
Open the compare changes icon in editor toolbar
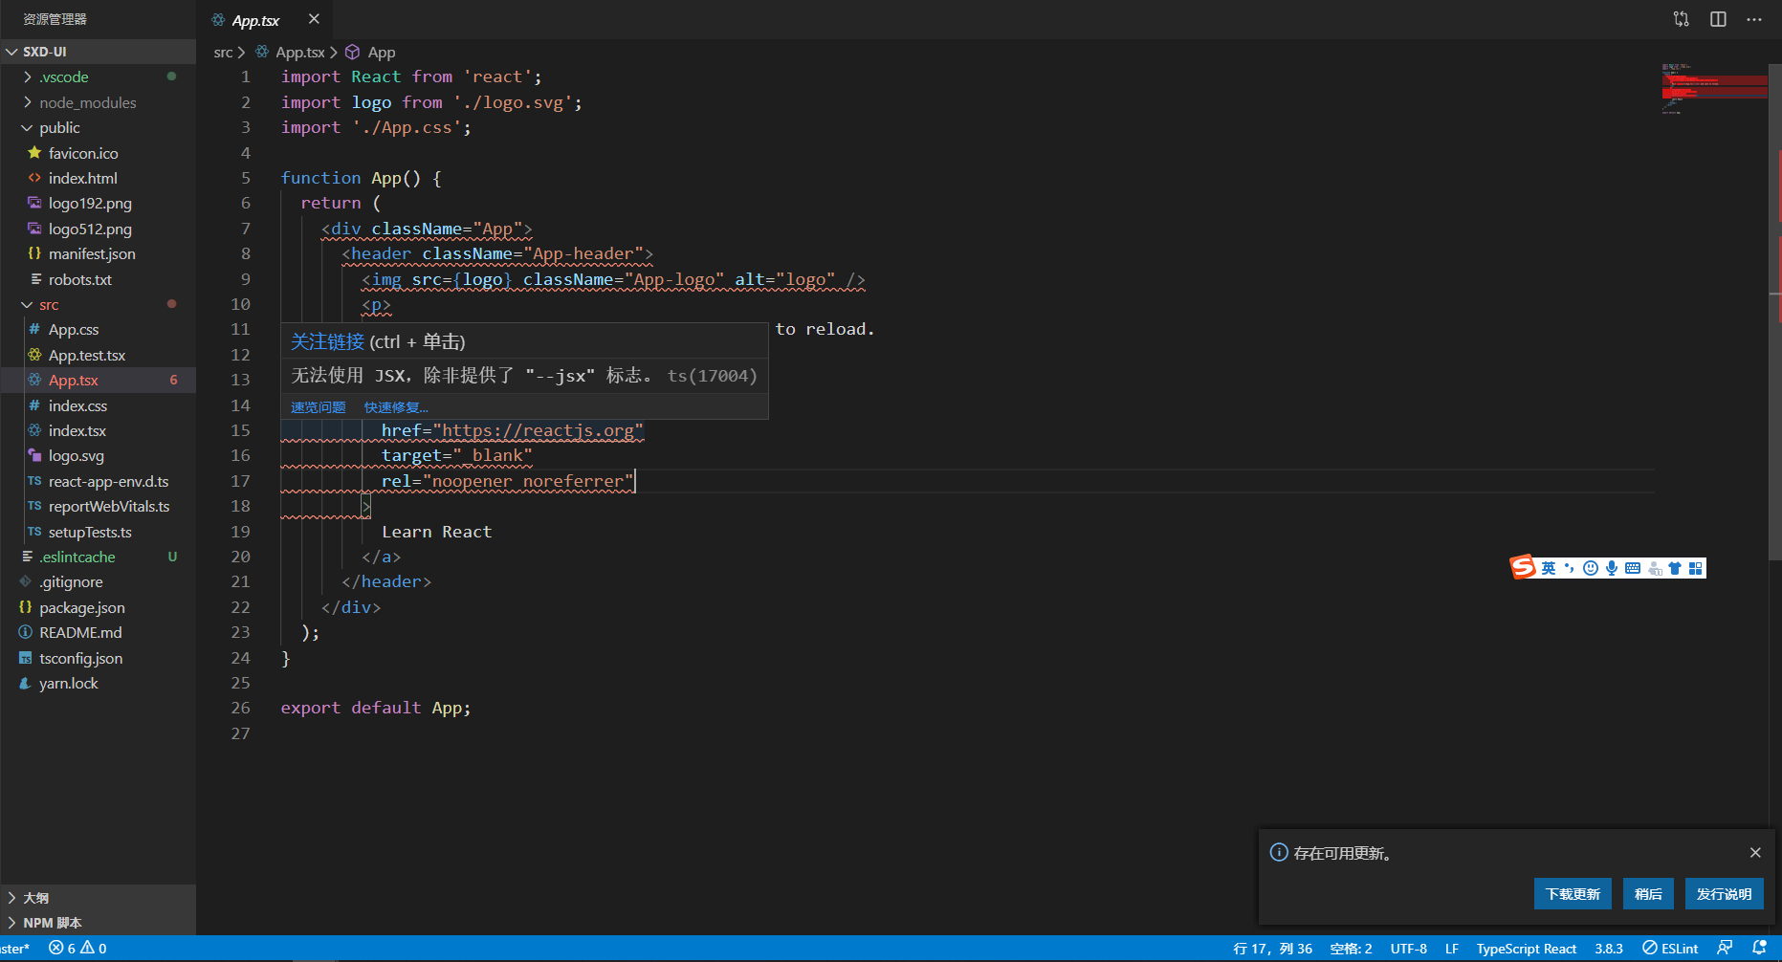coord(1681,19)
